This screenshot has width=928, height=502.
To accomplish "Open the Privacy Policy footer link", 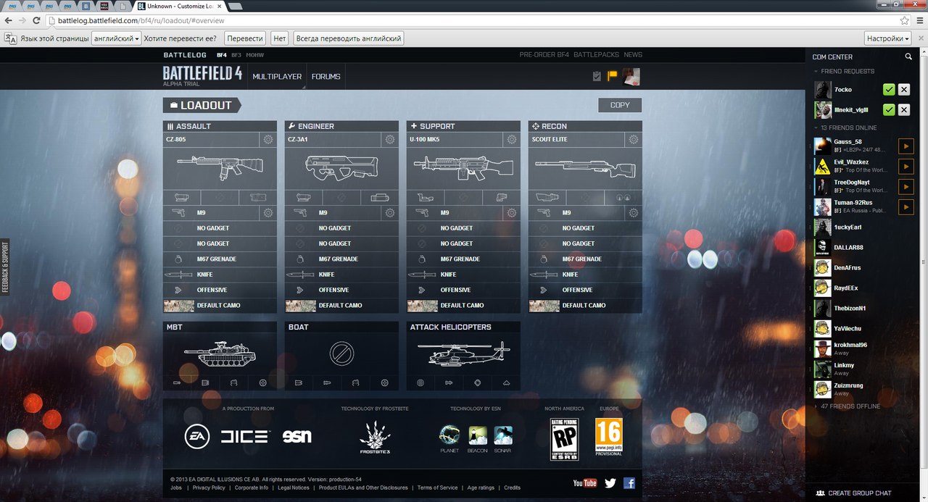I will click(209, 488).
